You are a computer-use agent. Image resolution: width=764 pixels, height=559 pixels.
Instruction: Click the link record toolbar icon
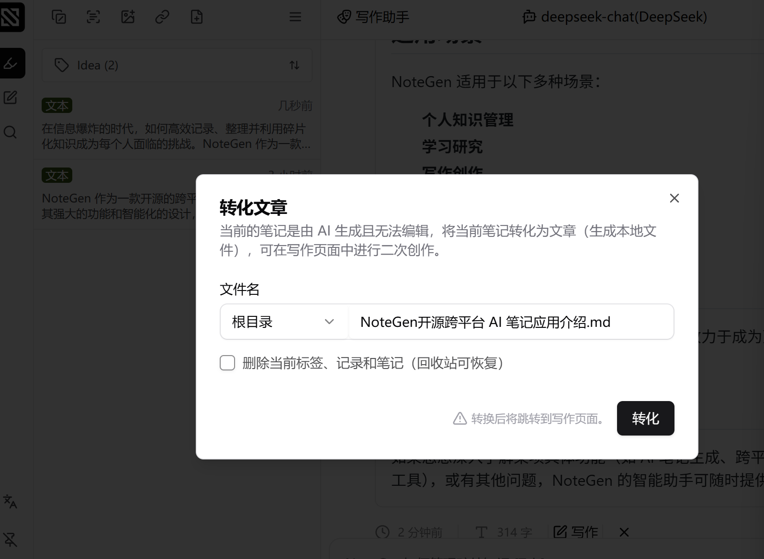(x=162, y=17)
